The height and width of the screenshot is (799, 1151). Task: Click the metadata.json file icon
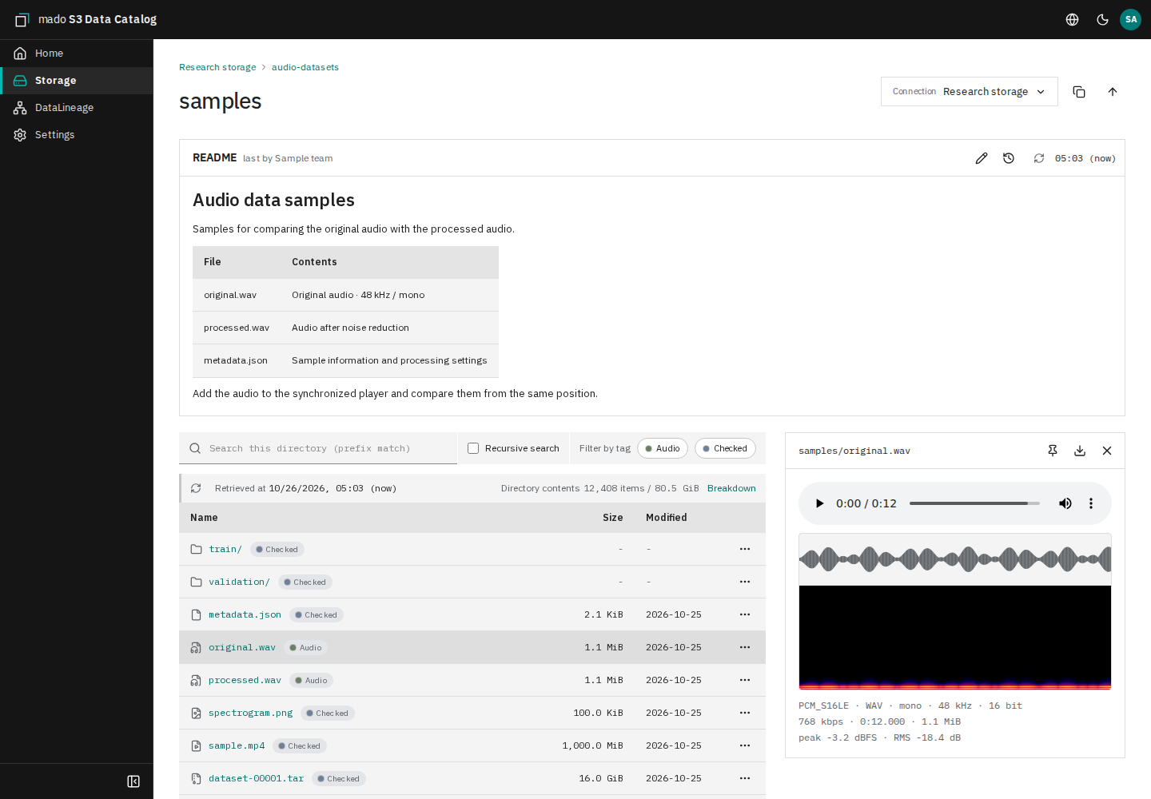(x=196, y=614)
